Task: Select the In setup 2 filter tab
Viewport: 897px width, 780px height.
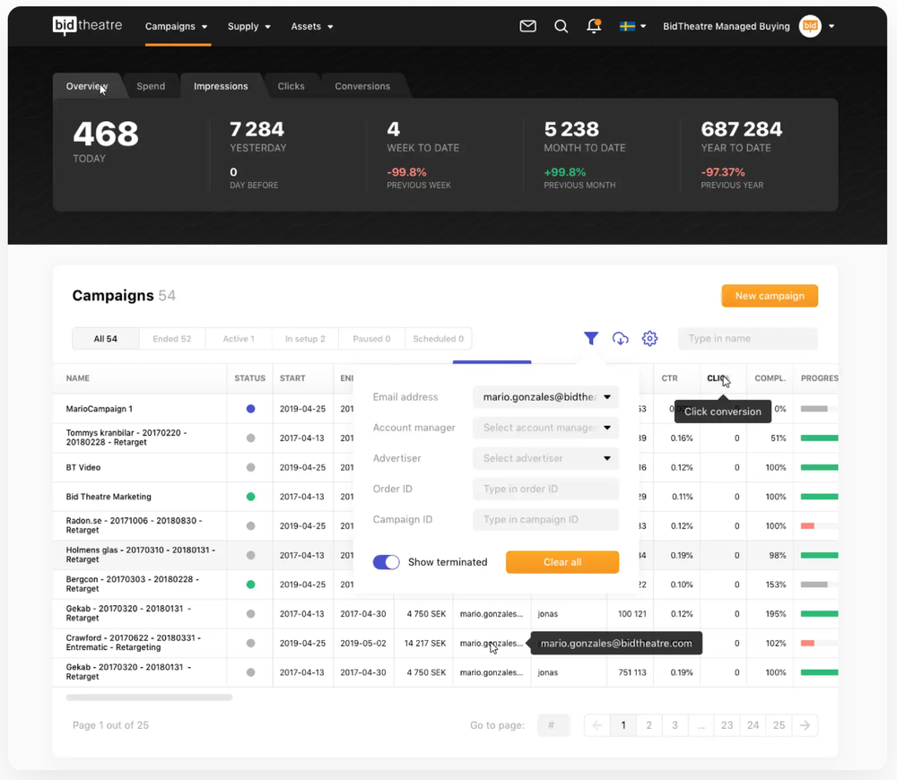Action: [x=305, y=339]
